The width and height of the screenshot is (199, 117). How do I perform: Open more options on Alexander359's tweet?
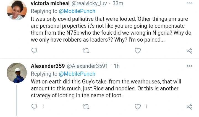pos(190,66)
